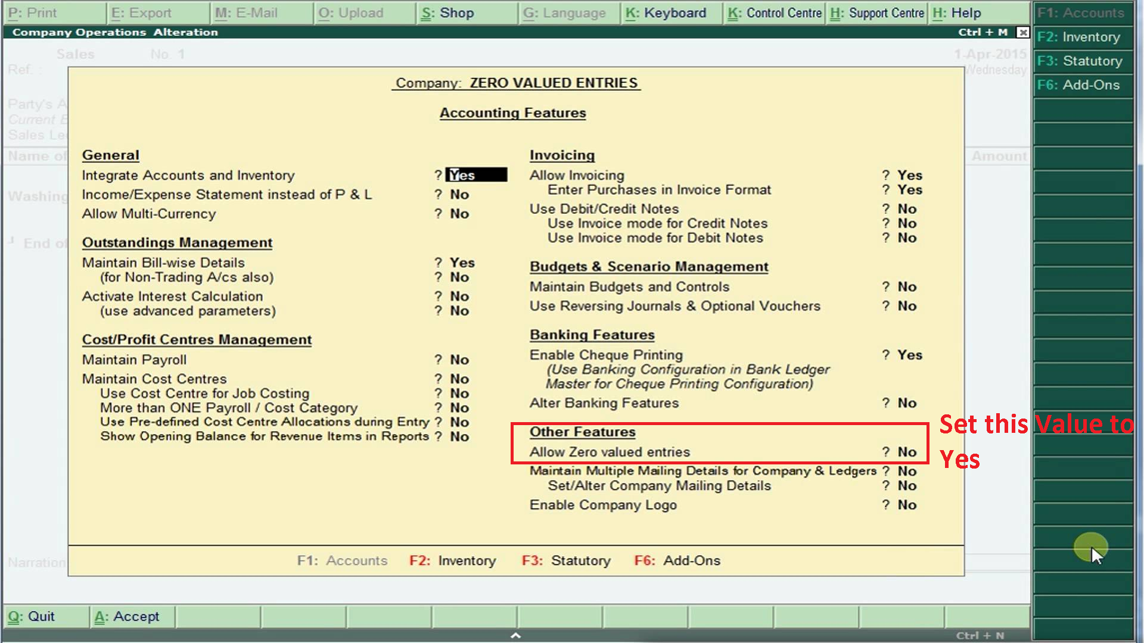Click F1 Accounts in right sidebar
The width and height of the screenshot is (1144, 643).
click(x=1084, y=13)
